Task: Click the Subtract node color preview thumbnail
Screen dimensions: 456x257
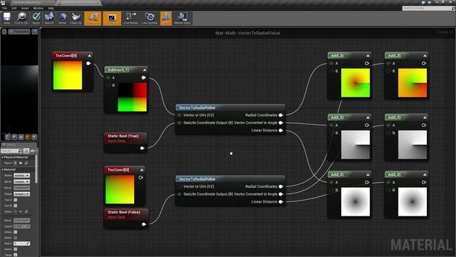Action: (x=132, y=97)
